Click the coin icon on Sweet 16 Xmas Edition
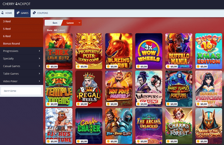The height and width of the screenshot is (145, 224). click(x=198, y=66)
